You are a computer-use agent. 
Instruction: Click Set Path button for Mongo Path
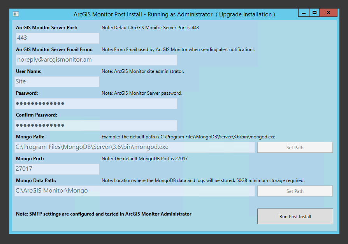pyautogui.click(x=295, y=147)
